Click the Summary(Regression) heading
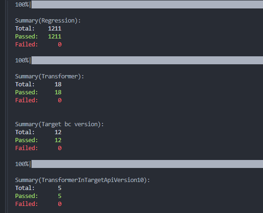 point(48,21)
